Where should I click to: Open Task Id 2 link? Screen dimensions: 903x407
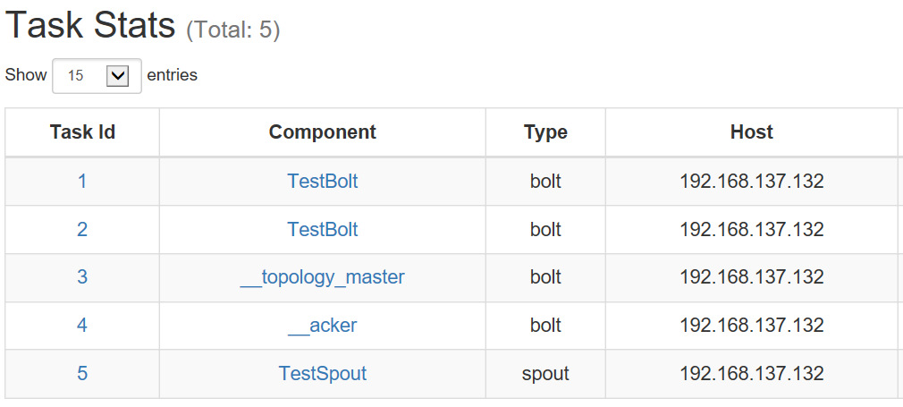coord(82,230)
